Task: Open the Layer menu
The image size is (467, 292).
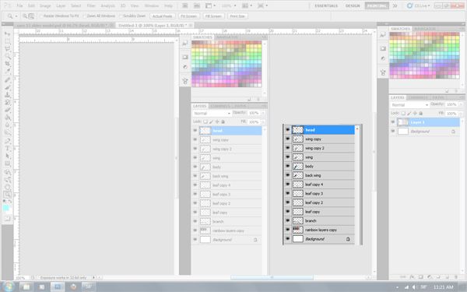Action: pyautogui.click(x=61, y=5)
